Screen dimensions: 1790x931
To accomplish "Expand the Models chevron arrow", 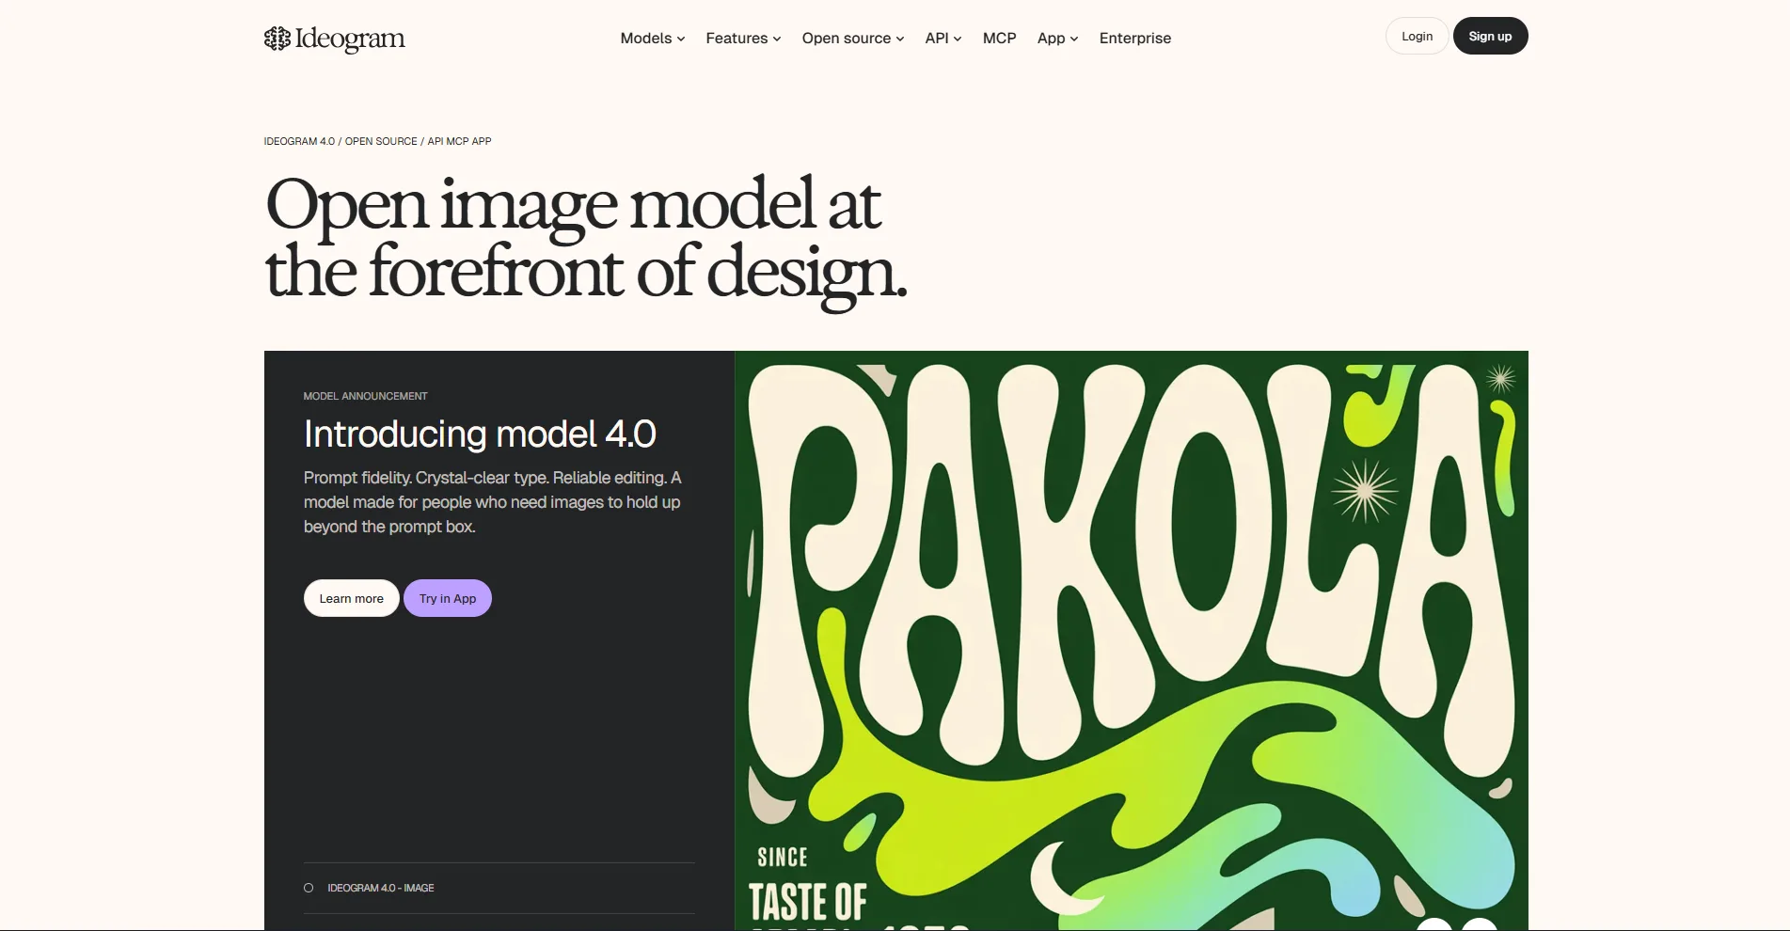I will point(681,39).
